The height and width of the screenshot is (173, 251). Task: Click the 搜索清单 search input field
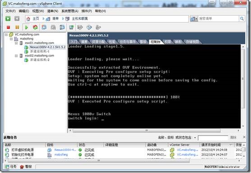[x=219, y=19]
